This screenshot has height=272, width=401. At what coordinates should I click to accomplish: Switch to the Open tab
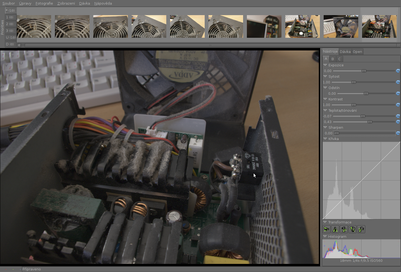(x=357, y=52)
